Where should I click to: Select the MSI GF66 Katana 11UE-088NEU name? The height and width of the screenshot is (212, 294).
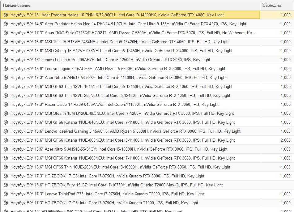(x=123, y=158)
